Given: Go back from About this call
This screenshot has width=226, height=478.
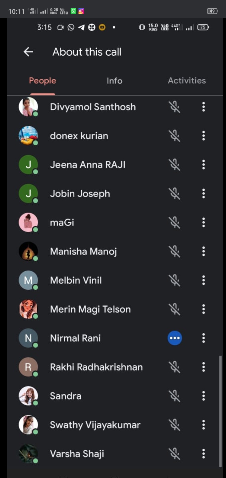Looking at the screenshot, I should point(29,52).
